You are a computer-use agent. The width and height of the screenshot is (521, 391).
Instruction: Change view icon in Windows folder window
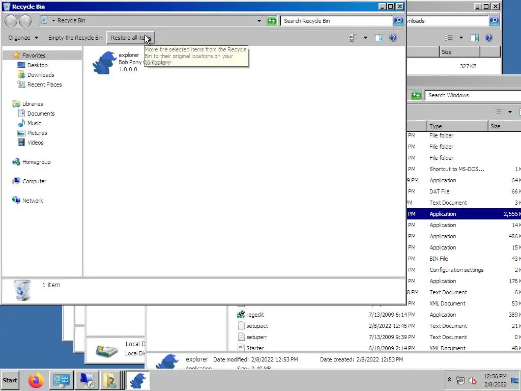(x=498, y=112)
